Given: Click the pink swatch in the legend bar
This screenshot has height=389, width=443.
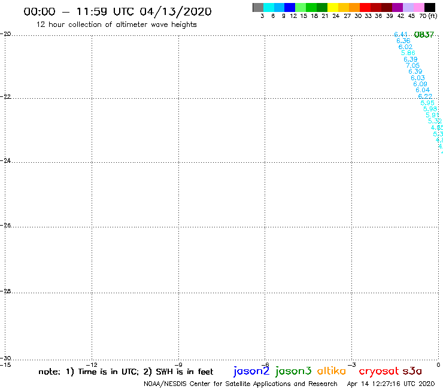Looking at the screenshot, I should tap(419, 7).
